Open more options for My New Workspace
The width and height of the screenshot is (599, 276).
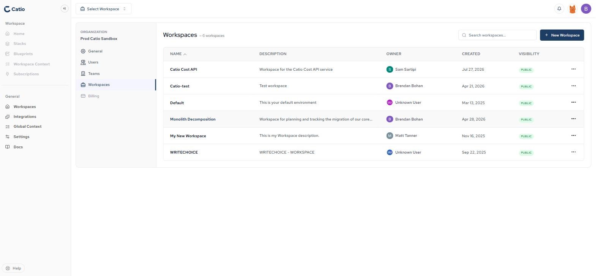pos(574,136)
